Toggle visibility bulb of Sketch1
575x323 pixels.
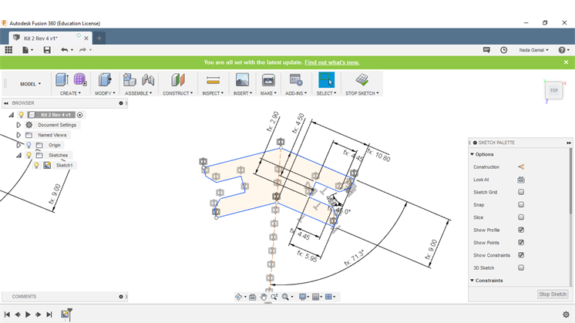tap(36, 165)
